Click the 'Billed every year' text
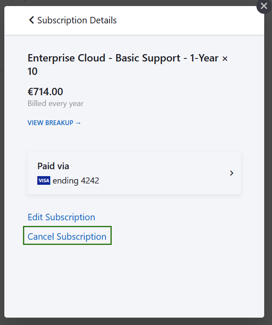The height and width of the screenshot is (325, 272). pos(55,103)
